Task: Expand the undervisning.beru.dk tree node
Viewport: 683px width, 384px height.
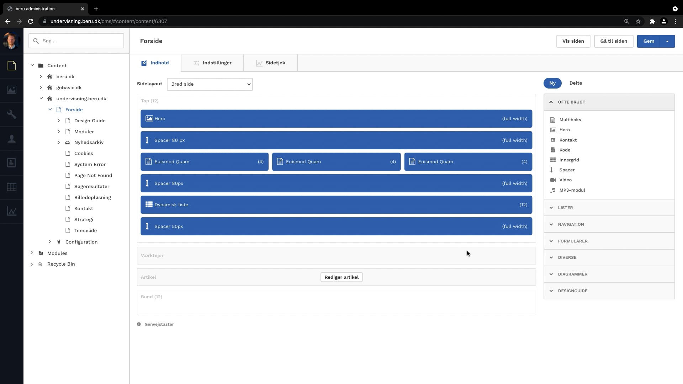Action: coord(41,98)
